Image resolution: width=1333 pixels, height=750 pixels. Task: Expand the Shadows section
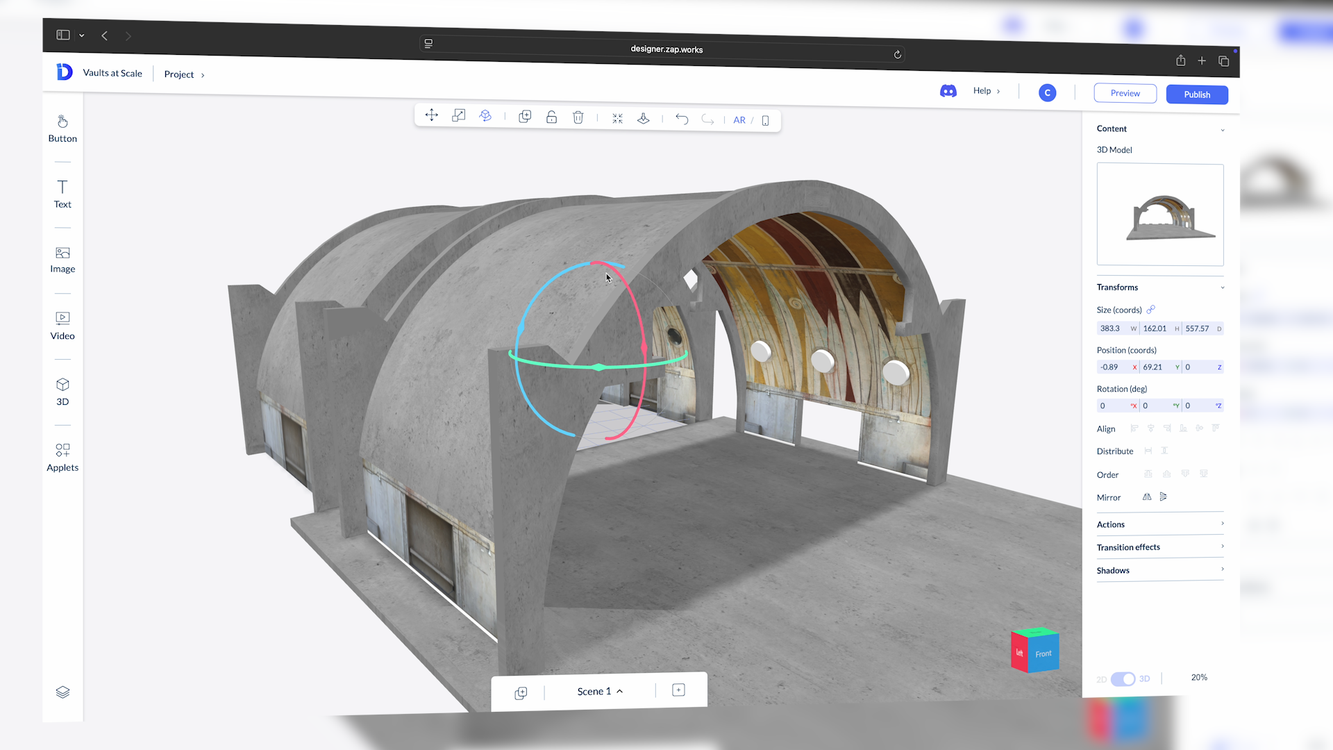tap(1159, 570)
